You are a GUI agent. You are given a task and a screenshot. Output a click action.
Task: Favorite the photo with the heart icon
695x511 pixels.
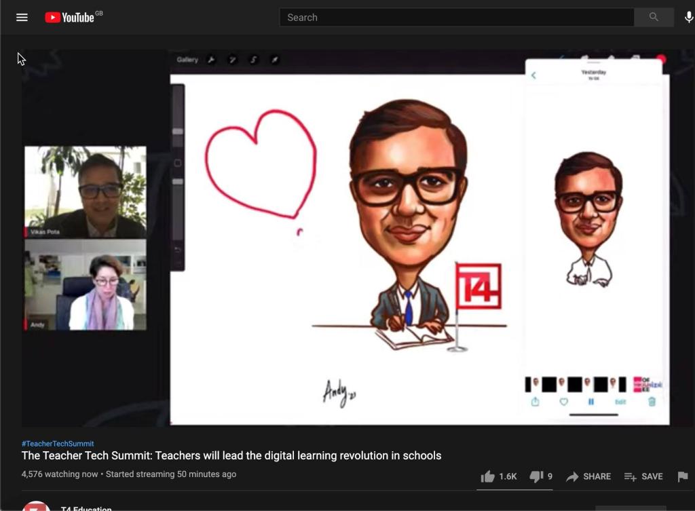563,402
